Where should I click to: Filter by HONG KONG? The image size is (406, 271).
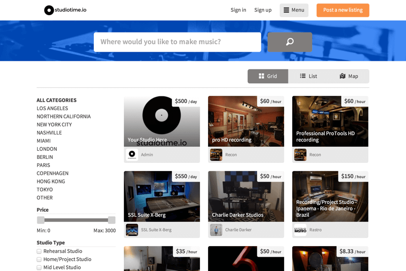(x=51, y=181)
